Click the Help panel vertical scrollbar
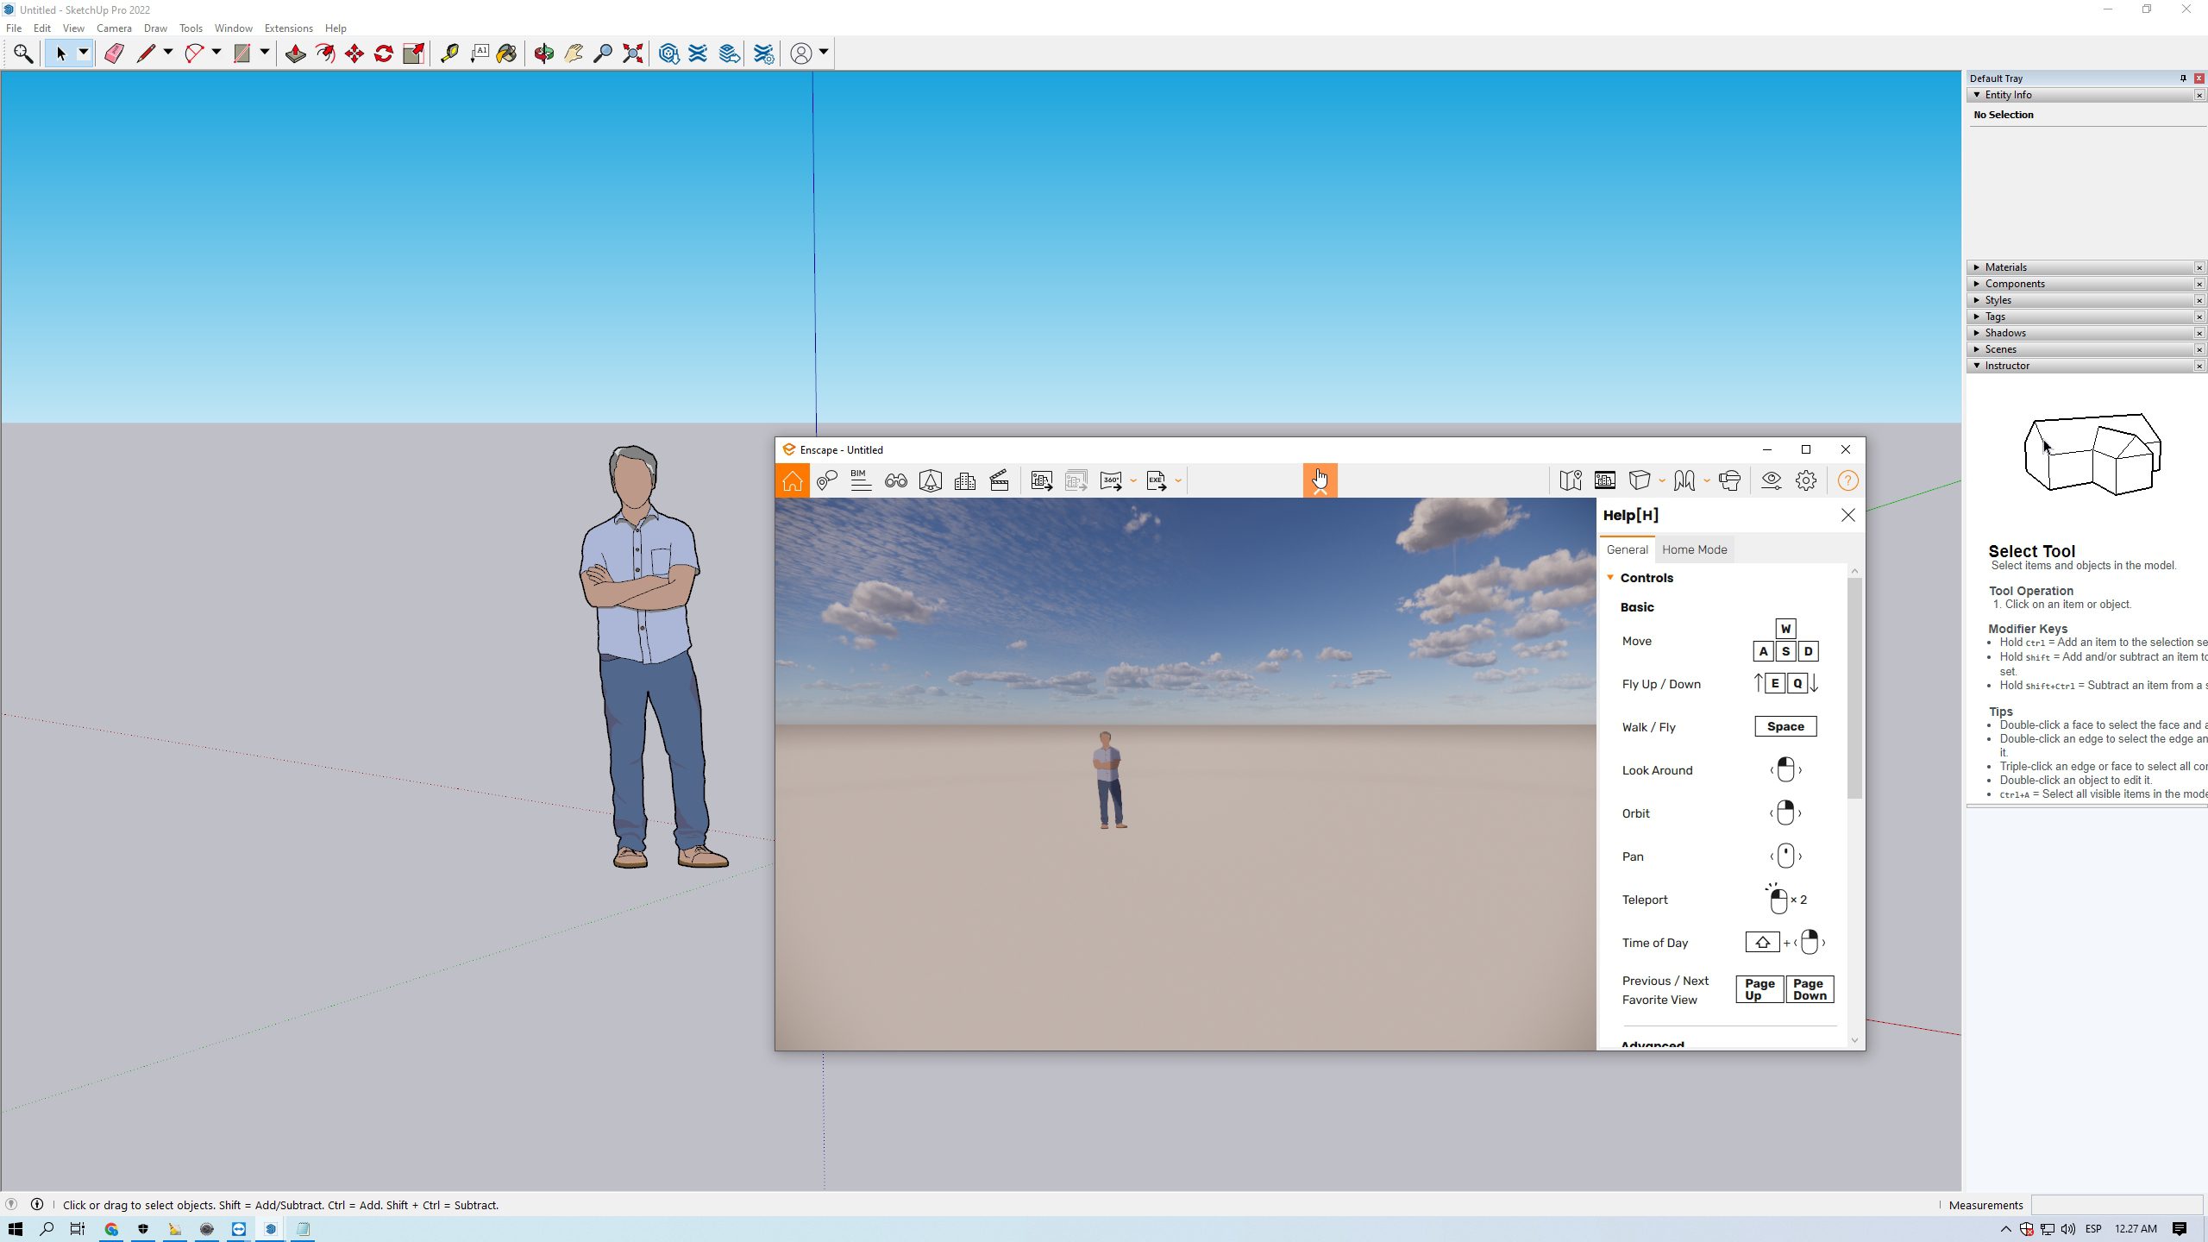Image resolution: width=2208 pixels, height=1242 pixels. [x=1854, y=690]
